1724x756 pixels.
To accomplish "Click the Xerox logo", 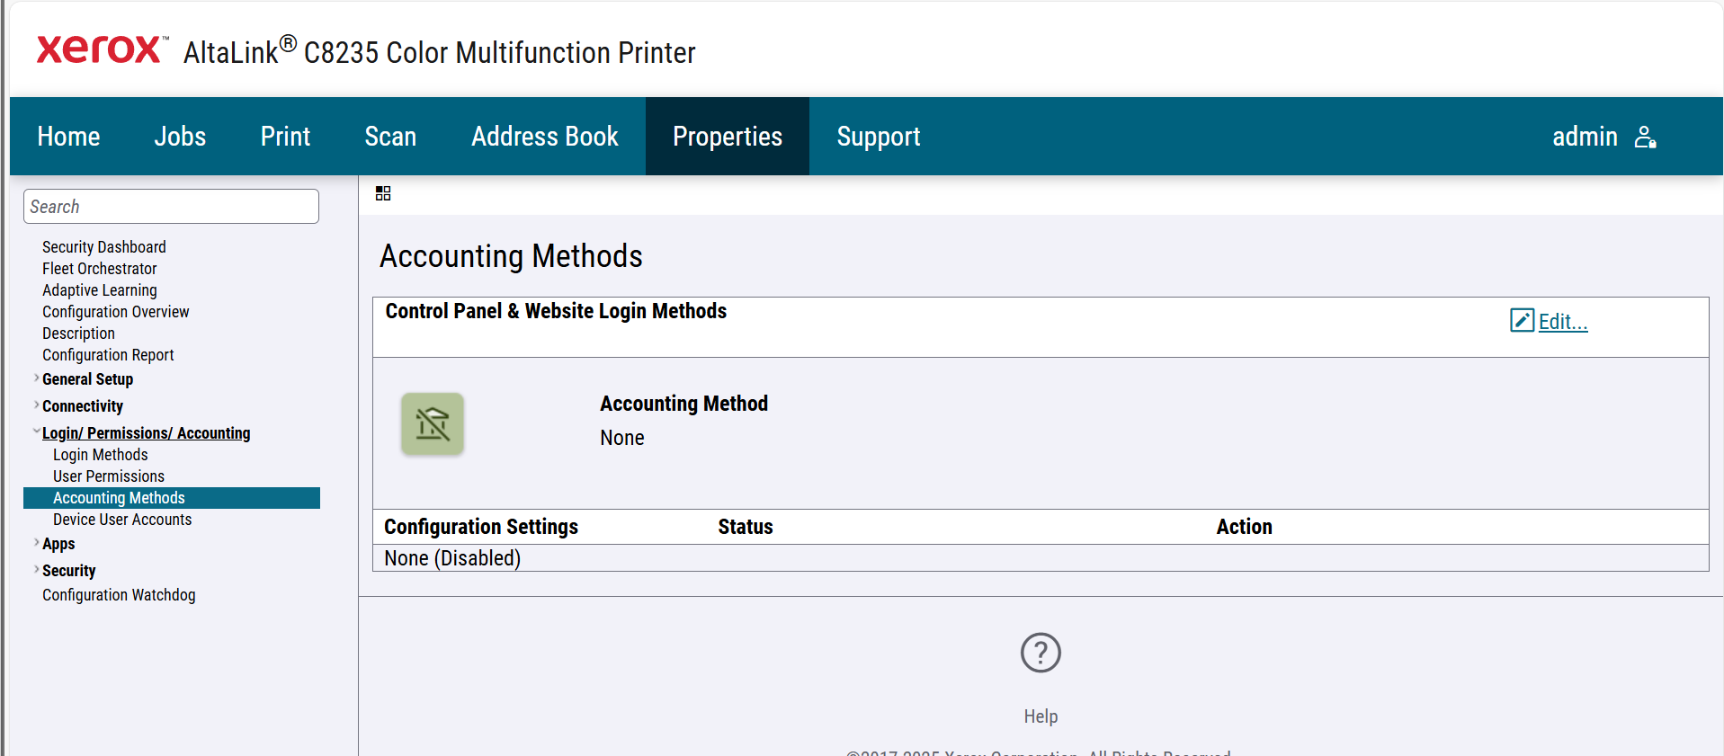I will point(101,49).
